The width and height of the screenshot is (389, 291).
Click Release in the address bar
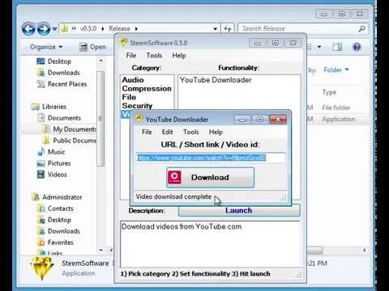tap(119, 28)
